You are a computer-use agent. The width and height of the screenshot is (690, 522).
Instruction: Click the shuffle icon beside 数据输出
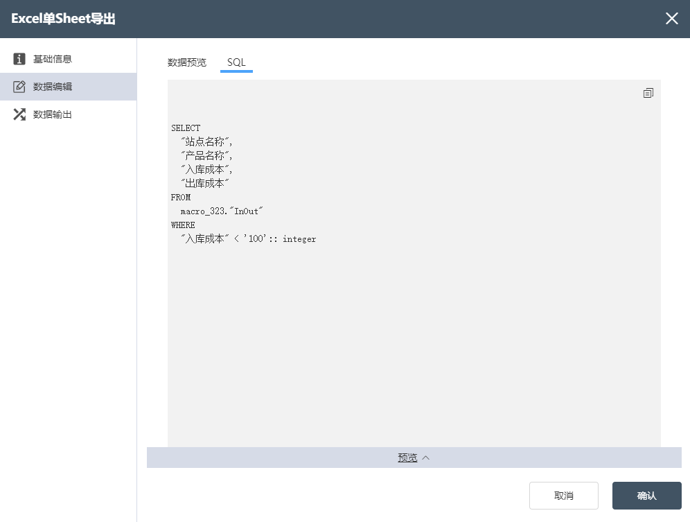[19, 114]
